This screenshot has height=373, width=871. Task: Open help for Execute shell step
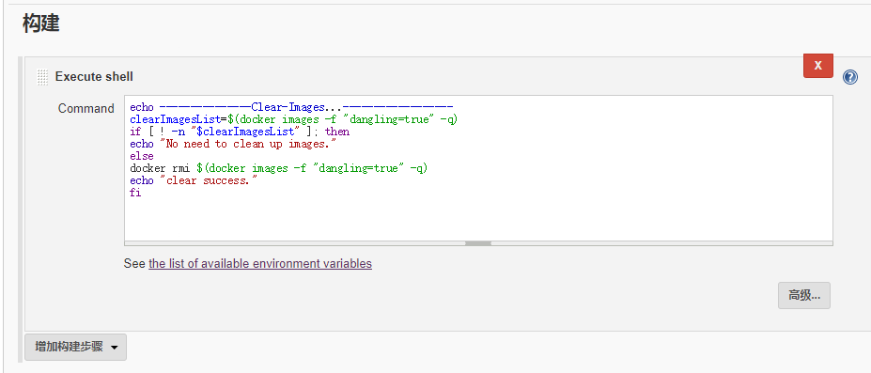pos(850,77)
